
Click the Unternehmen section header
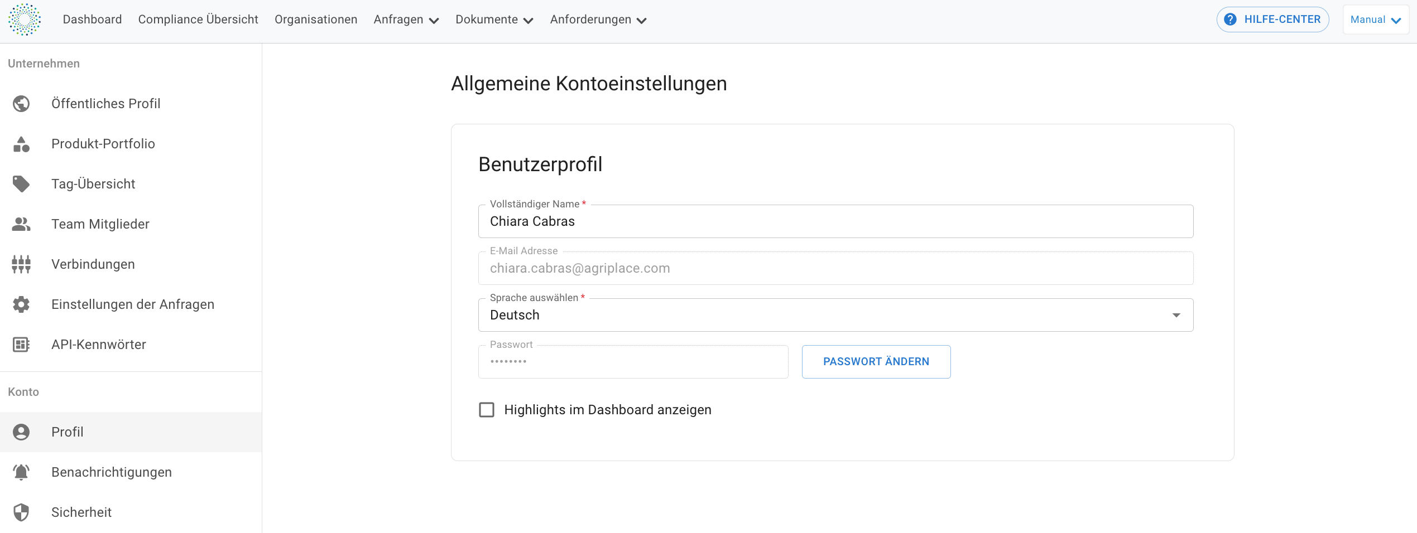44,64
